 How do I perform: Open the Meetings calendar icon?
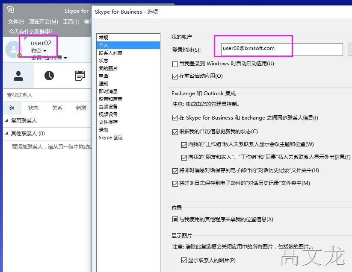tap(80, 76)
